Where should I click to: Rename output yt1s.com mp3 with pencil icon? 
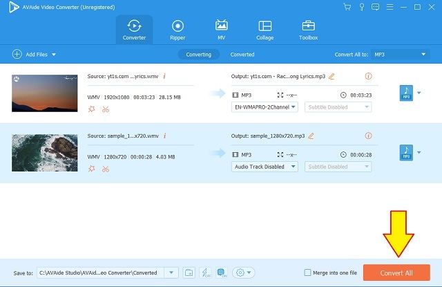point(331,76)
